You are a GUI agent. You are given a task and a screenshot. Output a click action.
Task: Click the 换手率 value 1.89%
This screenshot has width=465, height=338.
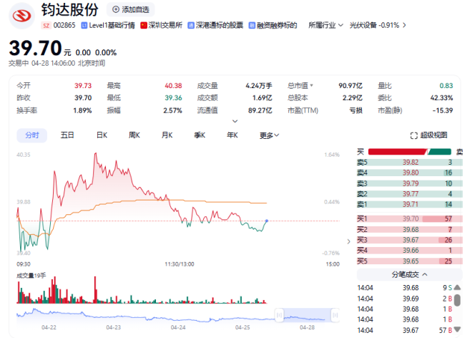[82, 111]
